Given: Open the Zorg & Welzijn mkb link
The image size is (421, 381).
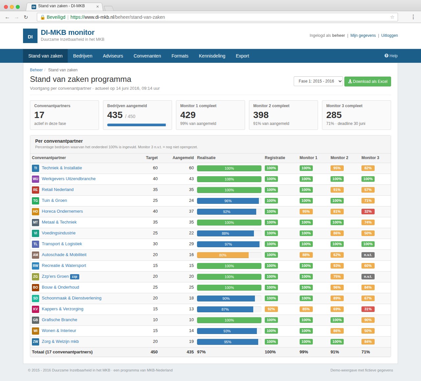Looking at the screenshot, I should (x=60, y=342).
